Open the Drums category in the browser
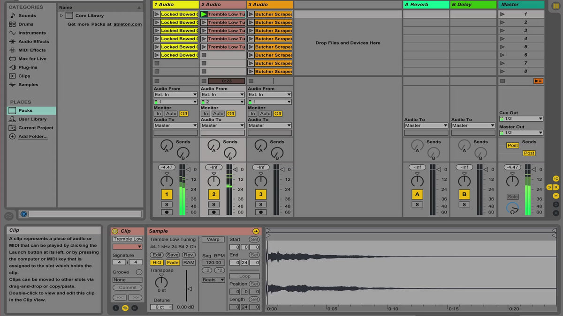Screen dimensions: 563x316 coord(26,24)
